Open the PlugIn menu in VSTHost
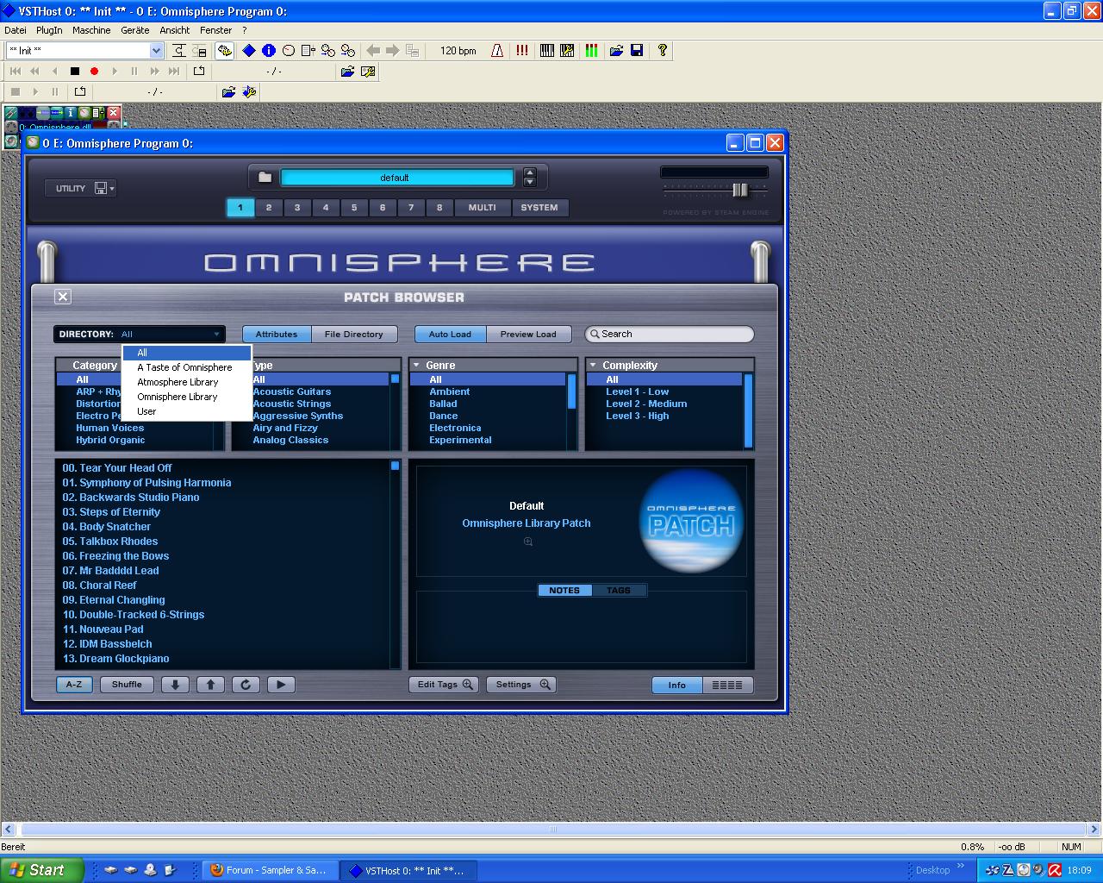This screenshot has width=1103, height=883. [49, 30]
